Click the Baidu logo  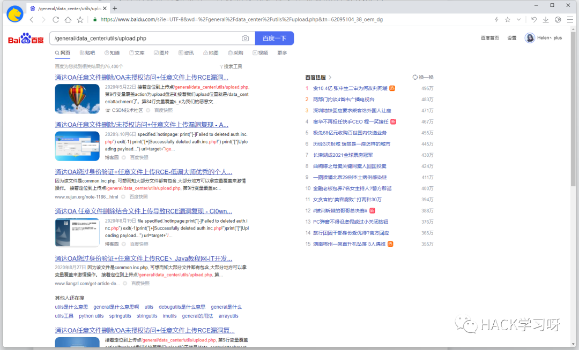coord(26,39)
